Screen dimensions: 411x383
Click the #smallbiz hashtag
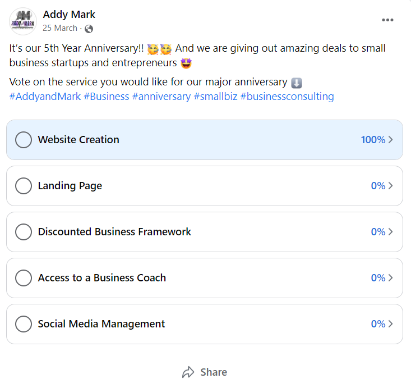(215, 97)
